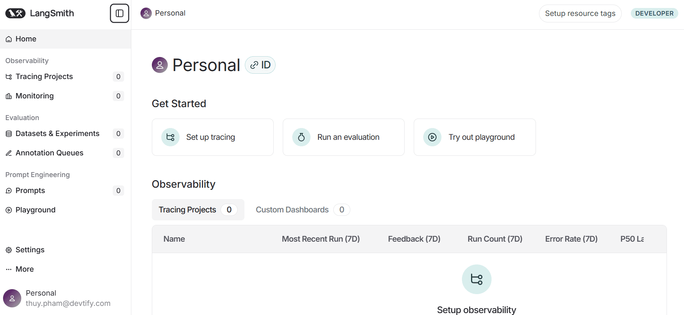Toggle the sidebar collapse button
Image resolution: width=684 pixels, height=315 pixels.
[x=120, y=13]
